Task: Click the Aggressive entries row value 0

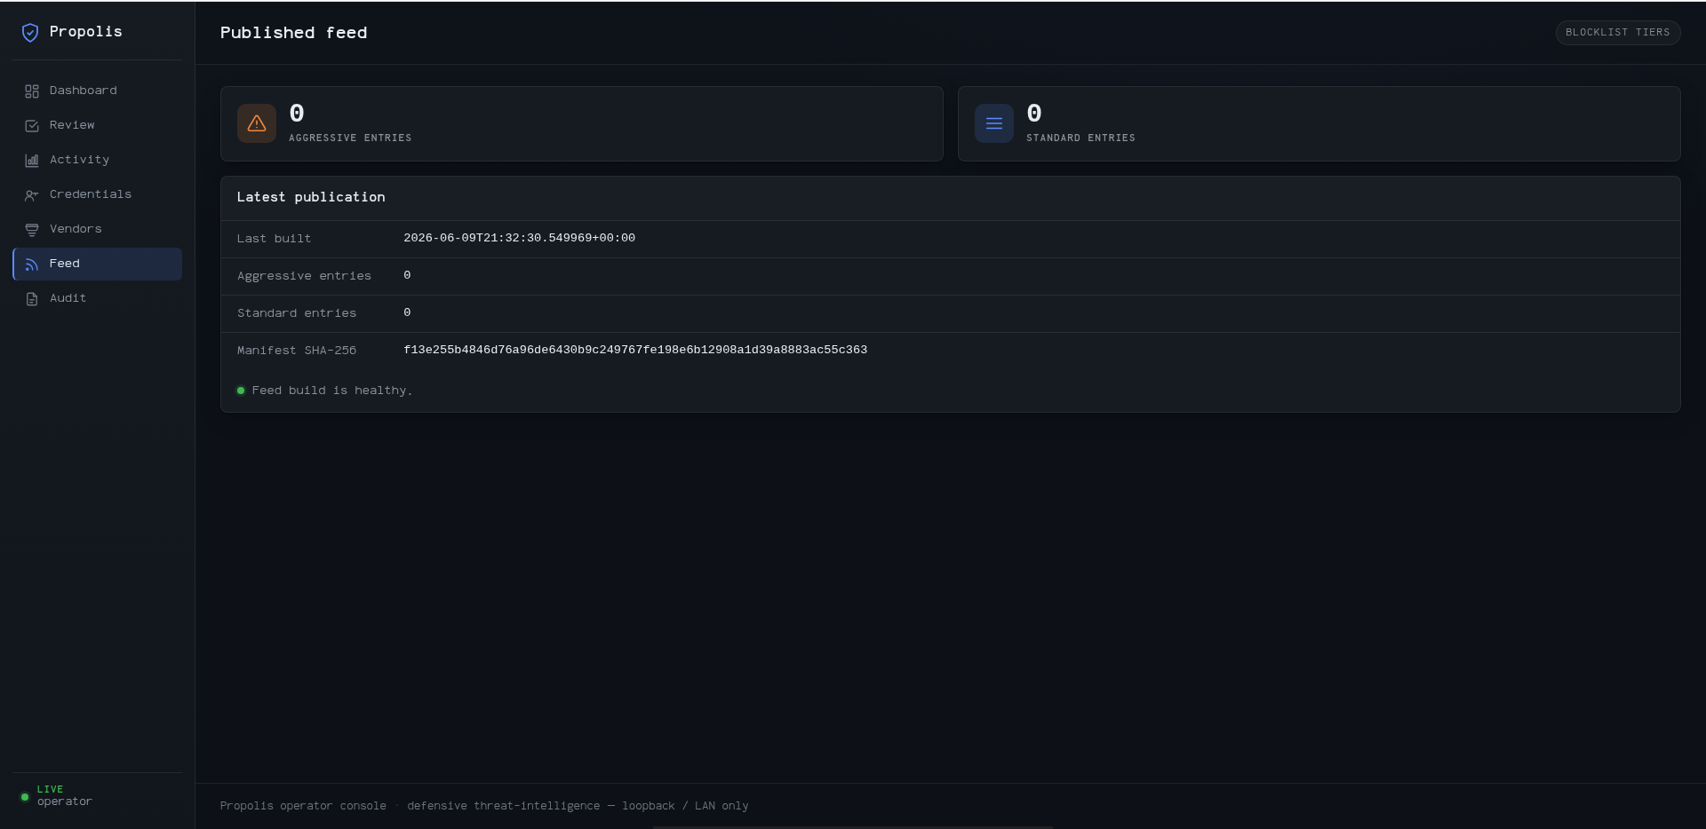Action: pyautogui.click(x=407, y=275)
